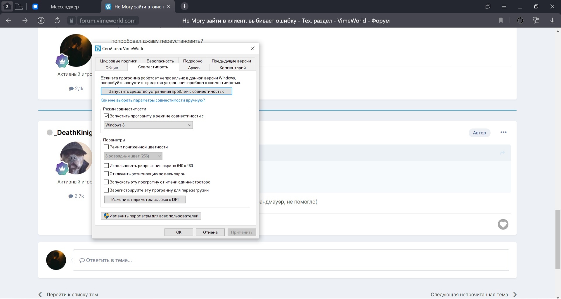The width and height of the screenshot is (561, 299).
Task: Enable disable fullscreen optimizations checkbox
Action: click(106, 174)
